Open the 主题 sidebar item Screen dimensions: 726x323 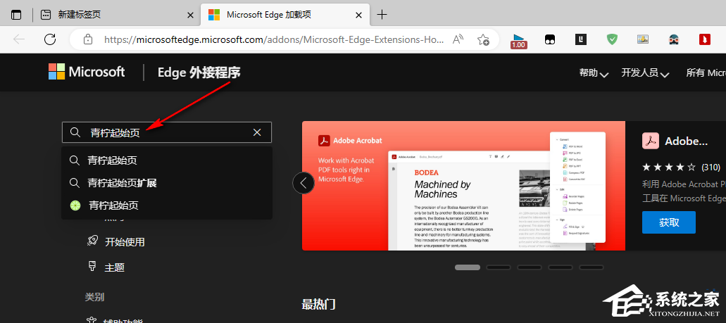[x=114, y=267]
